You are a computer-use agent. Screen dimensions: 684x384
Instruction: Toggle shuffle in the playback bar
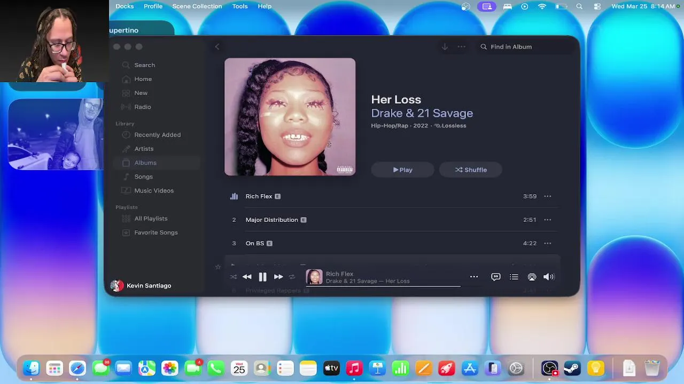233,277
